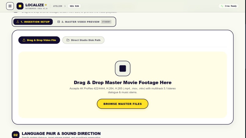The image size is (246, 138).
Task: Click Language Pair & Sound Direction heading
Action: [61, 133]
